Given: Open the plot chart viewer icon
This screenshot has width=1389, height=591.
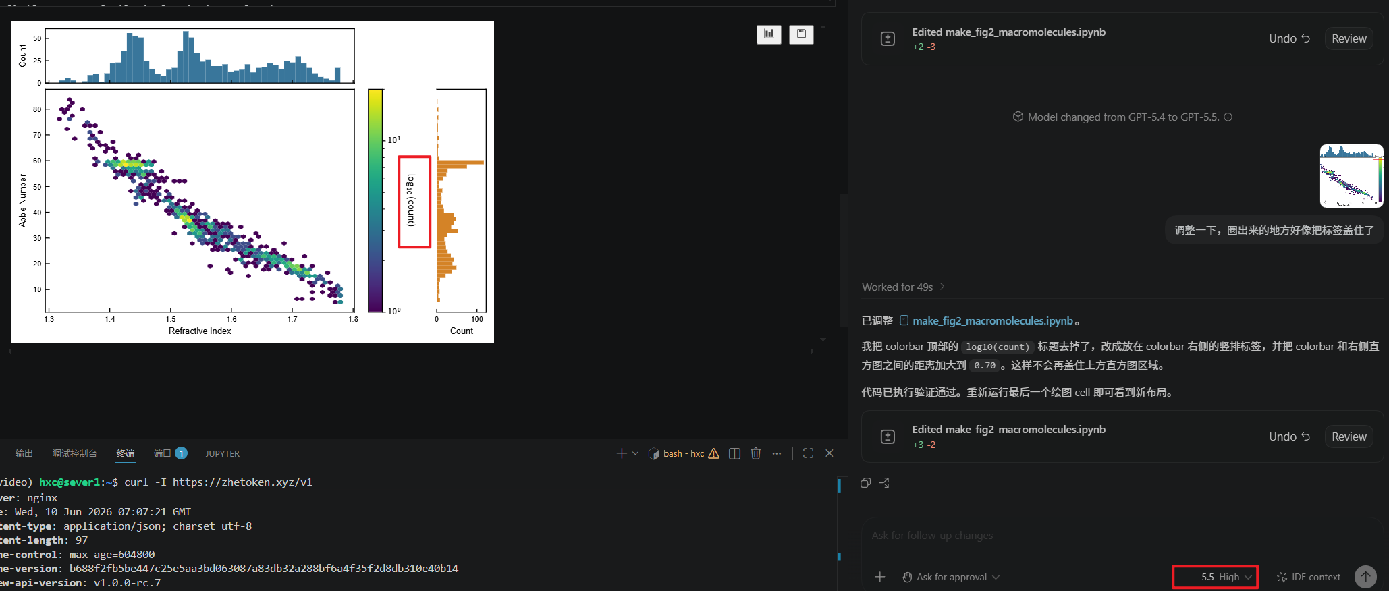Looking at the screenshot, I should coord(769,34).
